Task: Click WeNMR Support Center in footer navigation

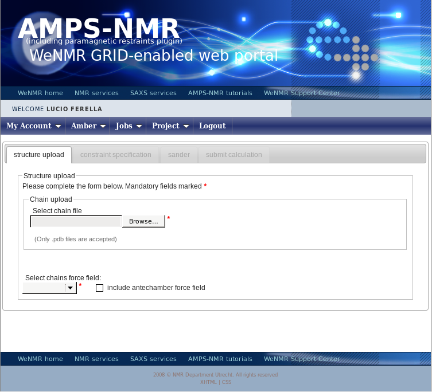Action: (302, 359)
